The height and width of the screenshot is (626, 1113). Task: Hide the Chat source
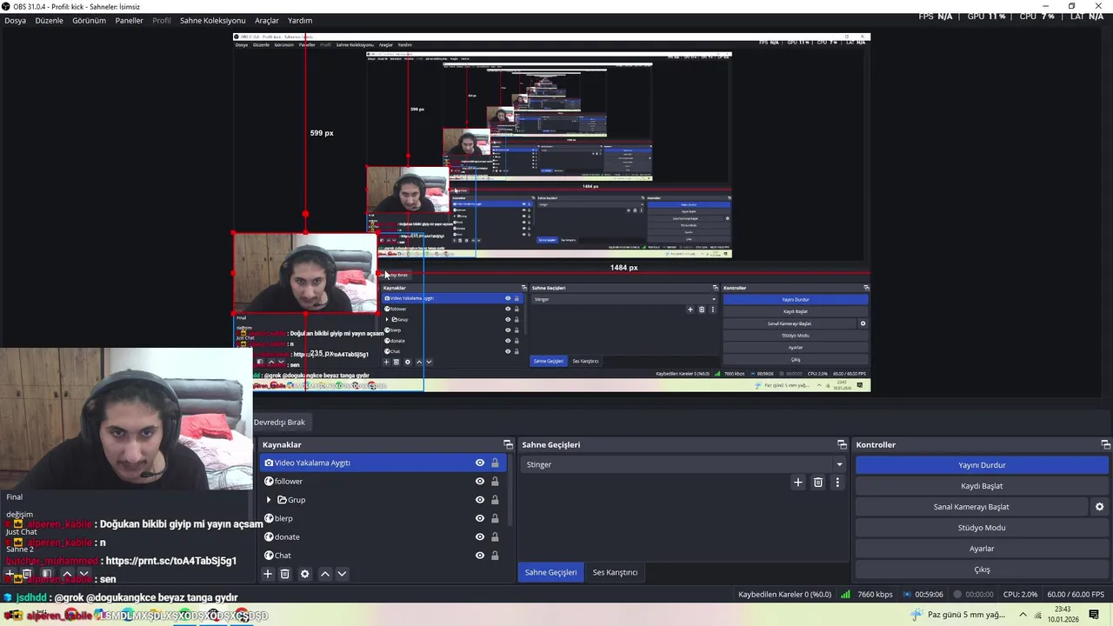[479, 556]
